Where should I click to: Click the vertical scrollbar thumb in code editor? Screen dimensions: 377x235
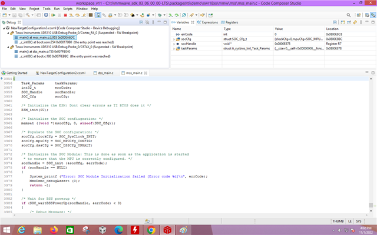coord(371,205)
